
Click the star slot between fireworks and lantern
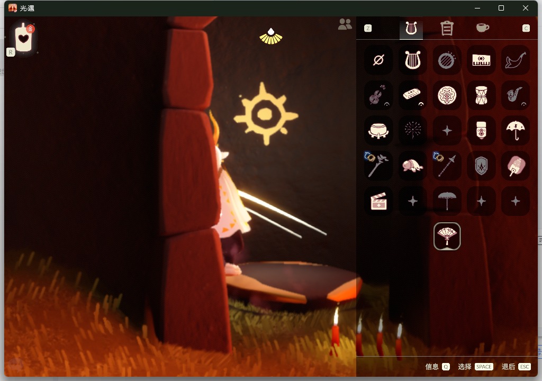tap(447, 131)
